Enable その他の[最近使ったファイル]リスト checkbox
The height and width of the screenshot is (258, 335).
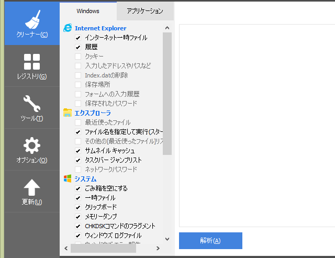78,141
